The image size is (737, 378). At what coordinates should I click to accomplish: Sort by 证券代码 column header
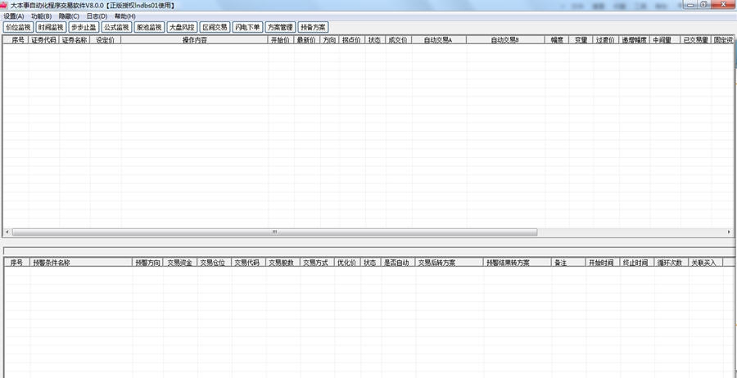44,40
